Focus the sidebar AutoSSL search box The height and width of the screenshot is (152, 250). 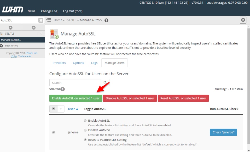(x=19, y=20)
